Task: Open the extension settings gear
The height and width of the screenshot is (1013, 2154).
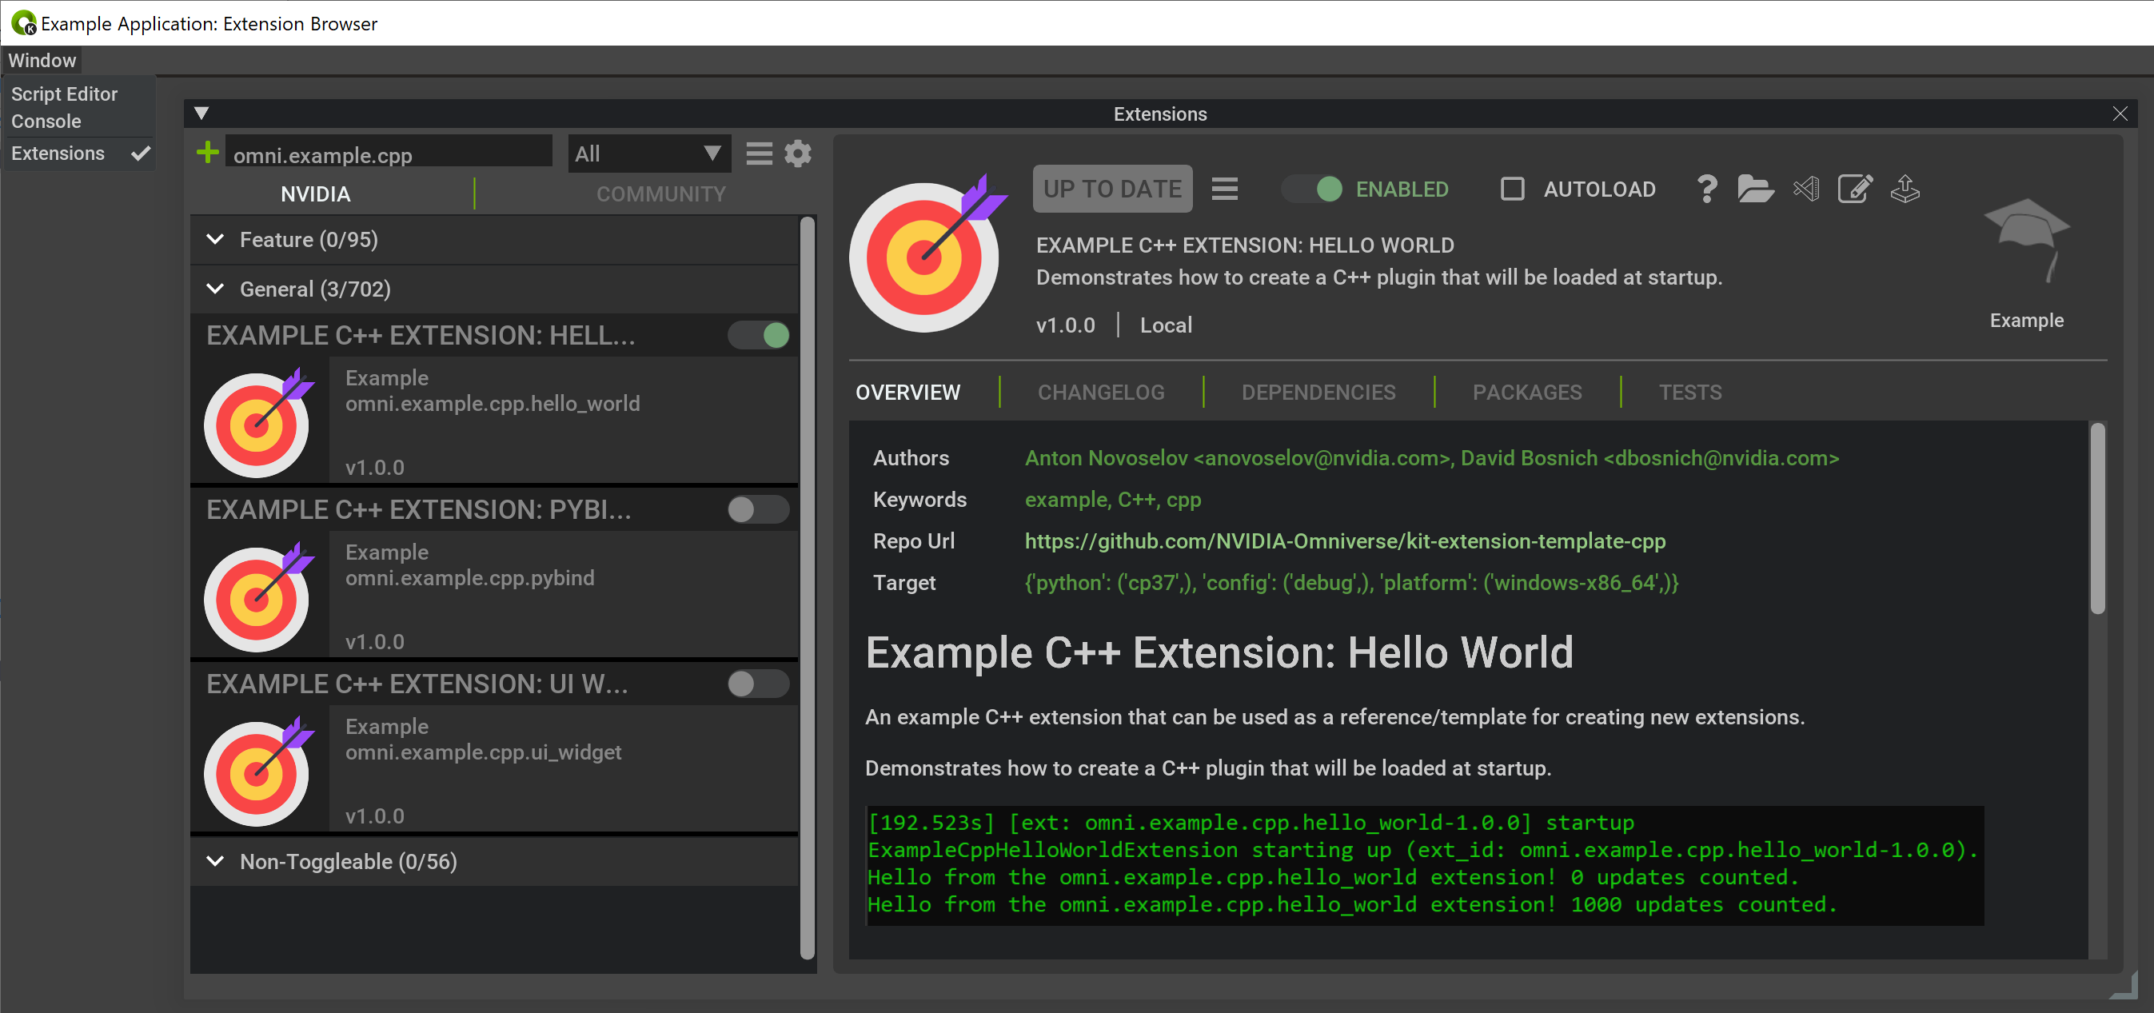Action: 798,154
